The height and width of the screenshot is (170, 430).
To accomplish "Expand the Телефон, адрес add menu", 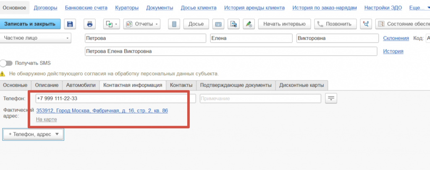I will 33,134.
